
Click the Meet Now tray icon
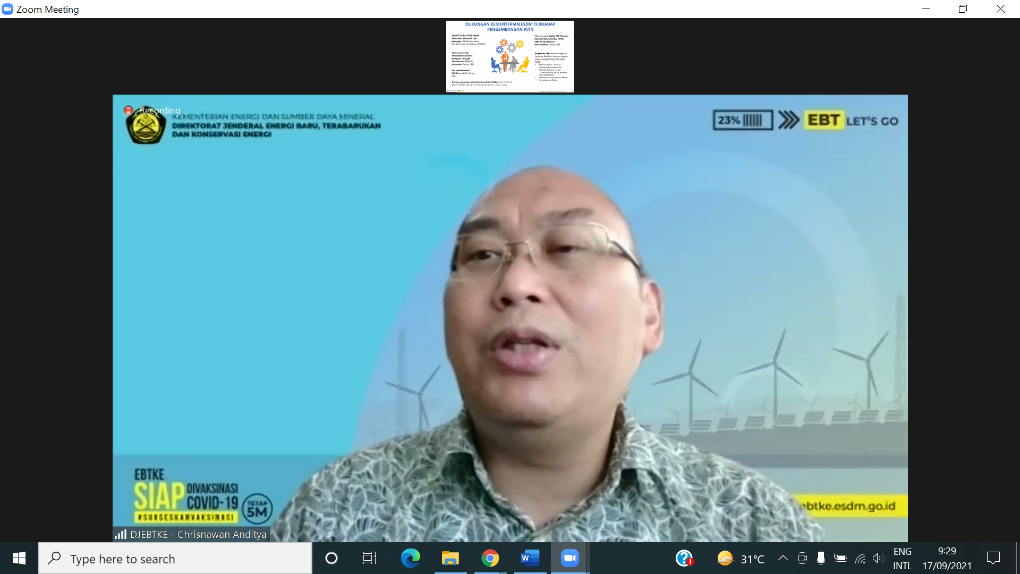(803, 558)
